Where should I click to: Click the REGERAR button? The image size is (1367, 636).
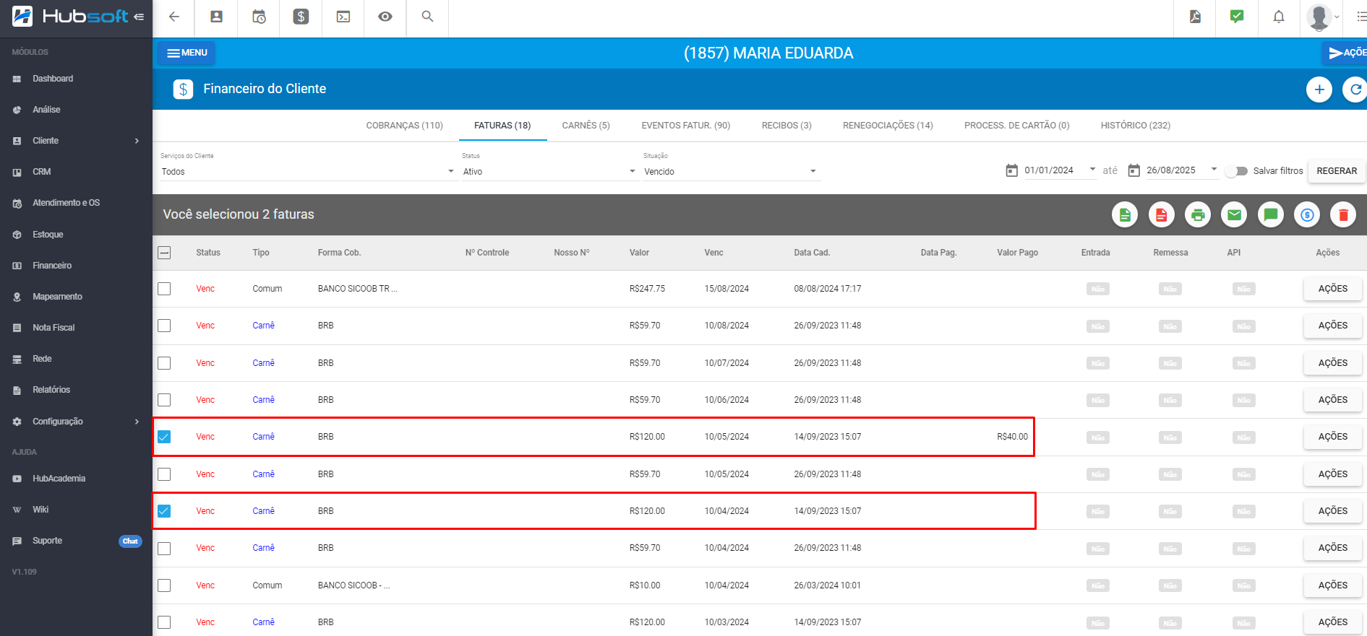tap(1337, 171)
